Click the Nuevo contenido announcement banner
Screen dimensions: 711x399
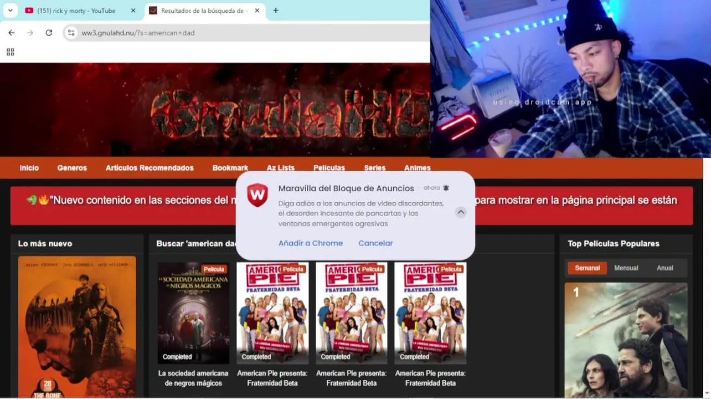tap(352, 206)
